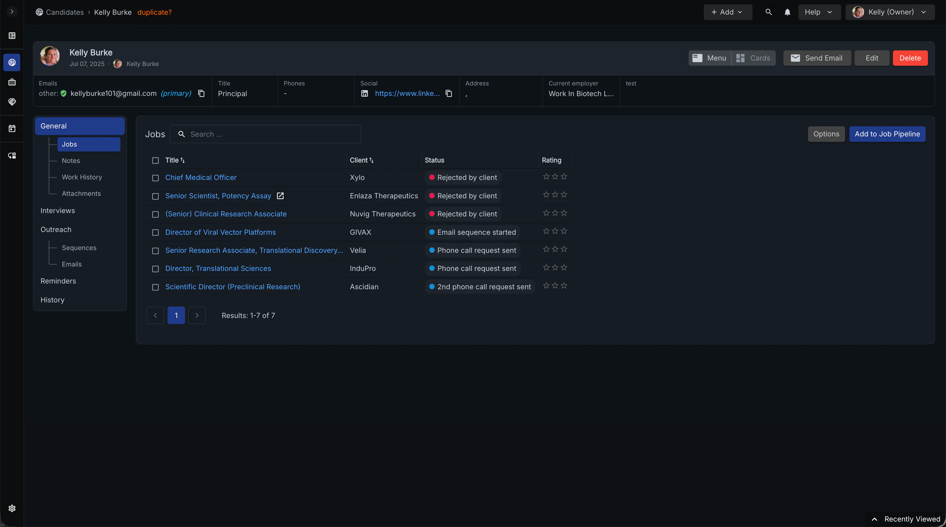
Task: Open the Chief Medical Officer job link
Action: (x=201, y=177)
